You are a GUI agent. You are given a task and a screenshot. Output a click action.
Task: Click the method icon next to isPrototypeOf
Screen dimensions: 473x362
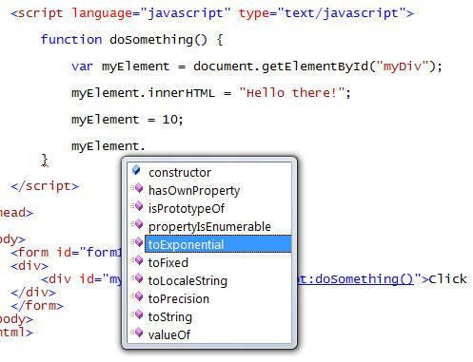point(137,206)
